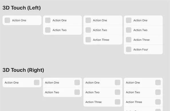Click the 3D Touch (Left) heading
The width and height of the screenshot is (170, 111).
pos(21,8)
